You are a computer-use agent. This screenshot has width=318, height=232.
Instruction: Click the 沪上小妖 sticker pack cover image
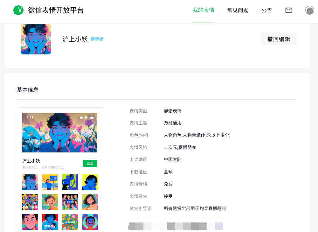(x=36, y=39)
